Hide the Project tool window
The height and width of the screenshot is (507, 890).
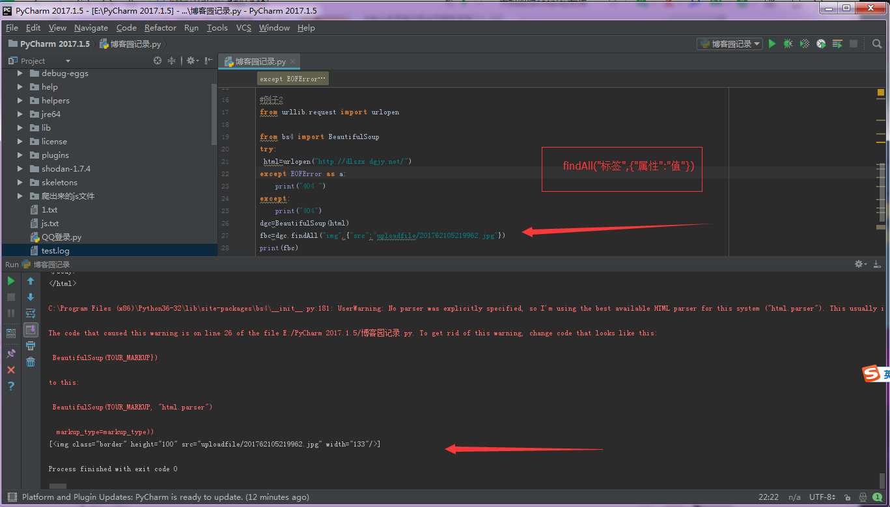click(x=208, y=60)
